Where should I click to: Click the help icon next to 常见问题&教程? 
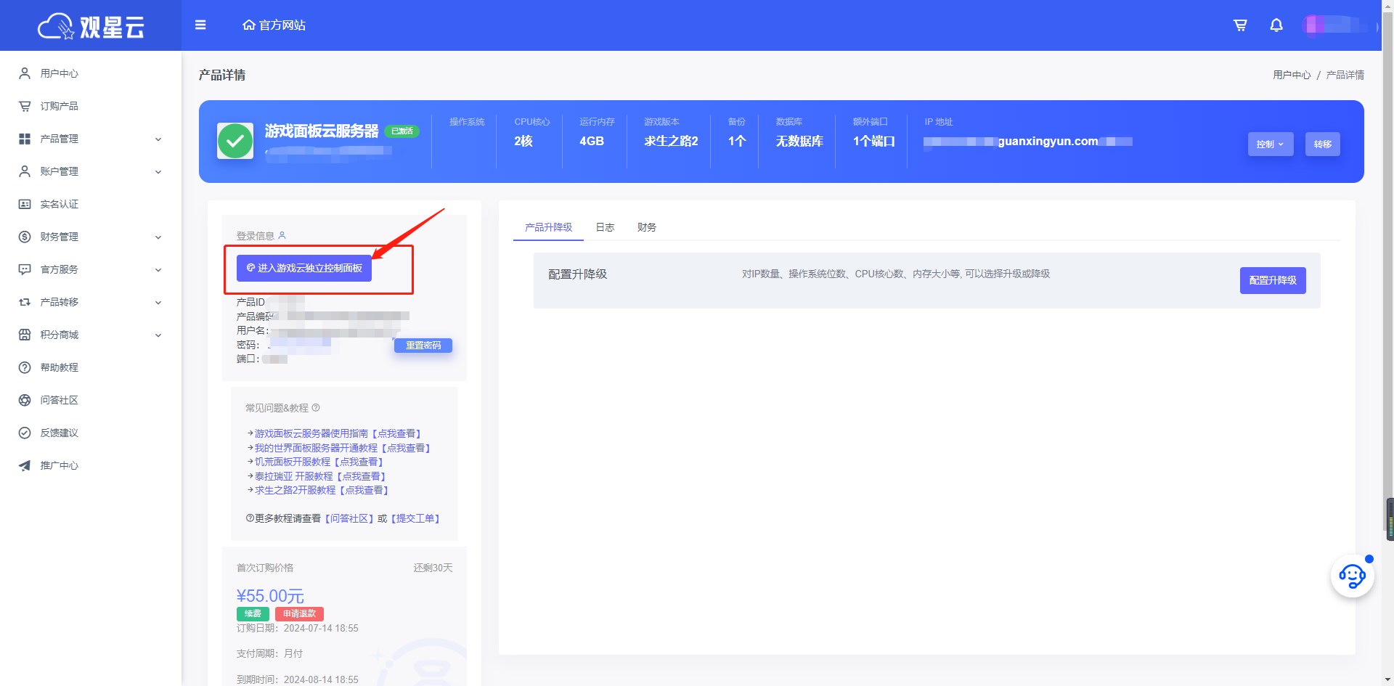pyautogui.click(x=316, y=408)
